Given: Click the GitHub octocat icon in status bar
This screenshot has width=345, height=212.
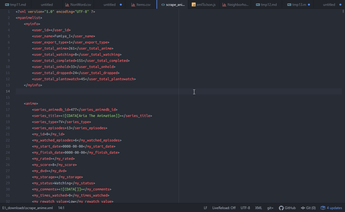Looking at the screenshot, I should pyautogui.click(x=281, y=208).
